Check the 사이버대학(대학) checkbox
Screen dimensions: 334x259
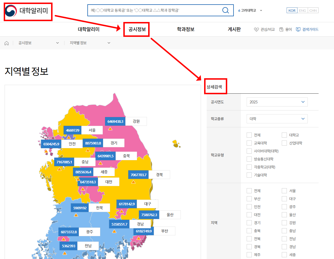pos(249,151)
